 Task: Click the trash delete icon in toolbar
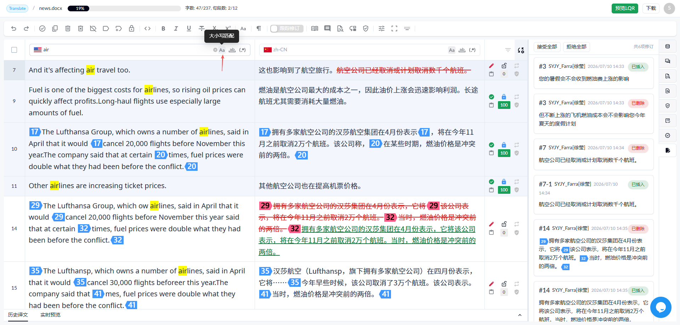[x=68, y=29]
